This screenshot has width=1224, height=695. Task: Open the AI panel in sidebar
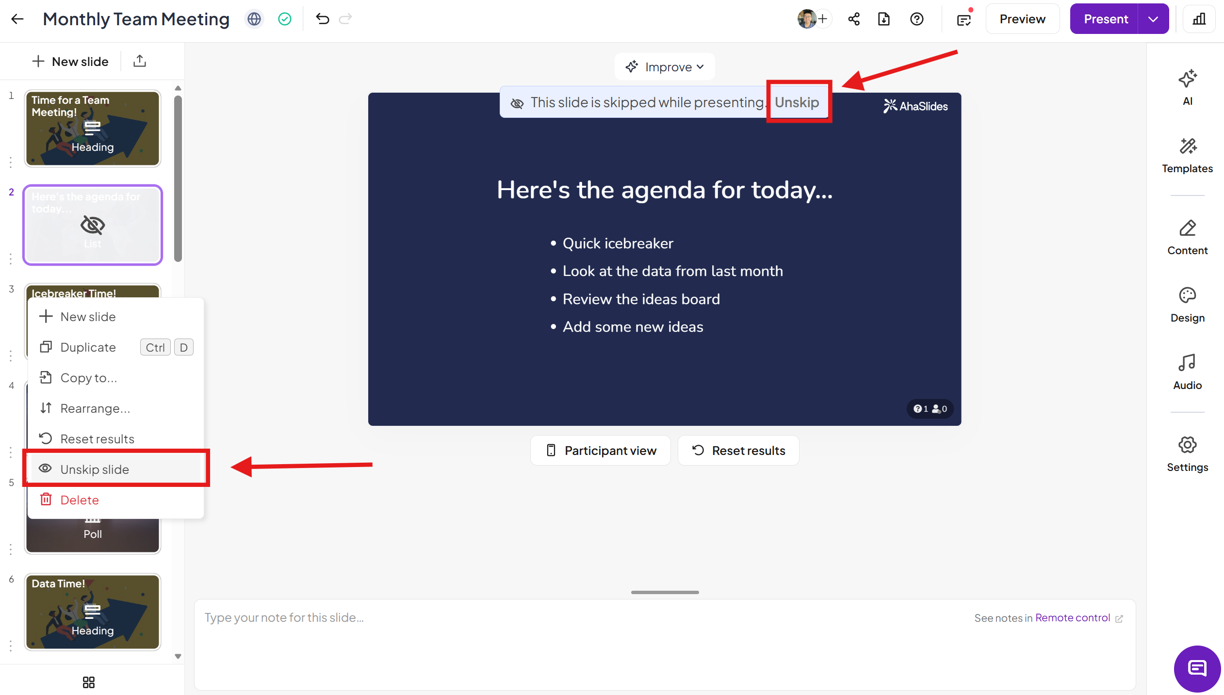[1187, 87]
